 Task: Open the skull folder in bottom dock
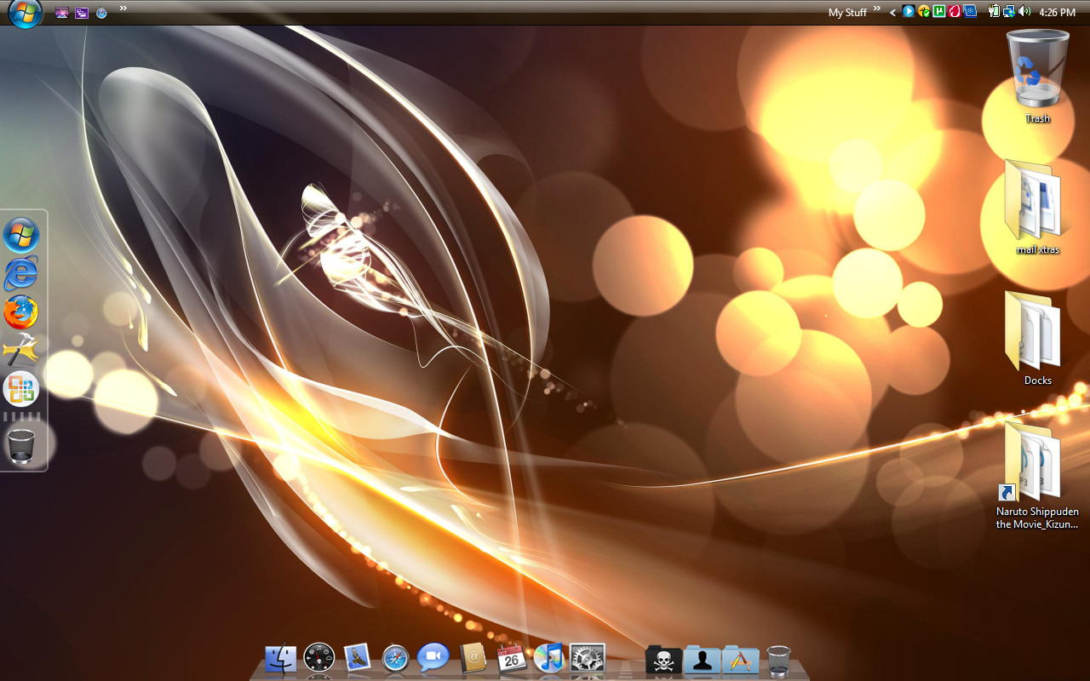[x=663, y=660]
